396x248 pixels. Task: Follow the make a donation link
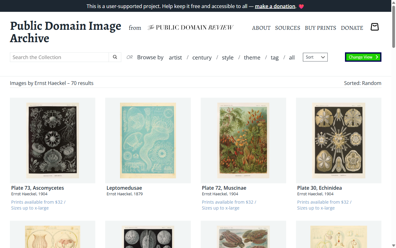275,6
